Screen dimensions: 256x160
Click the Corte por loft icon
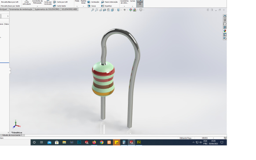point(55,2)
